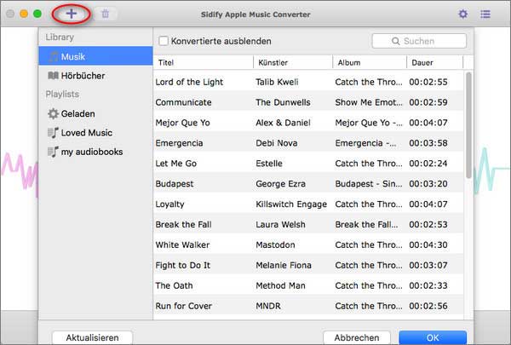Click artist Debi Nova
The height and width of the screenshot is (345, 511).
pyautogui.click(x=276, y=143)
